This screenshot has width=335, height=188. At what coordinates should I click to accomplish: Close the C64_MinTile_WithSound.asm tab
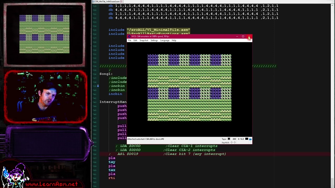tap(121, 2)
